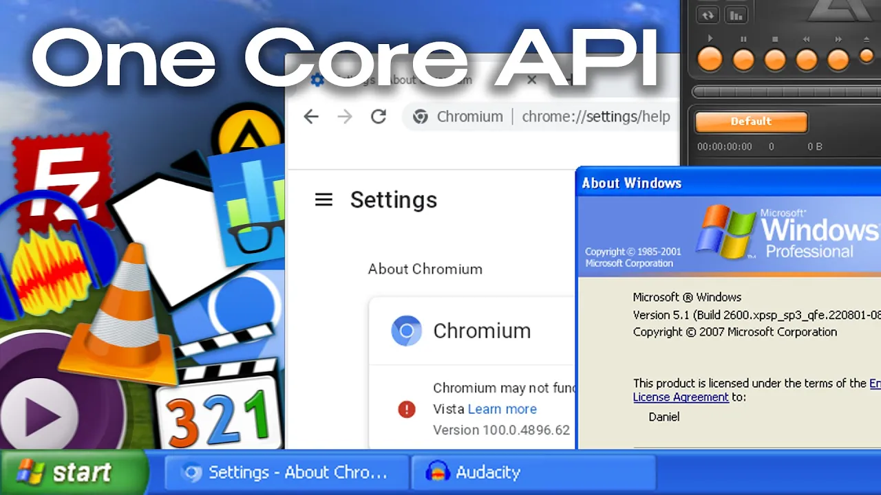This screenshot has width=881, height=495.
Task: Click the licensed user name Daniel
Action: 664,417
